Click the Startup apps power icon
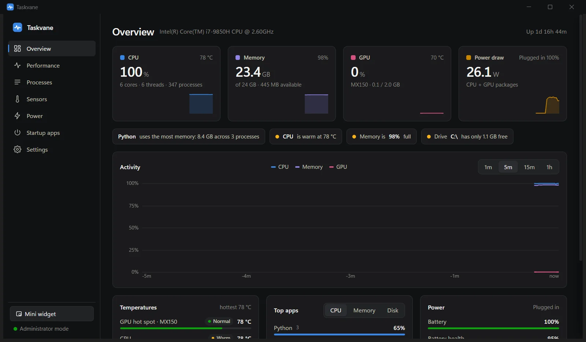The image size is (586, 342). [x=17, y=133]
